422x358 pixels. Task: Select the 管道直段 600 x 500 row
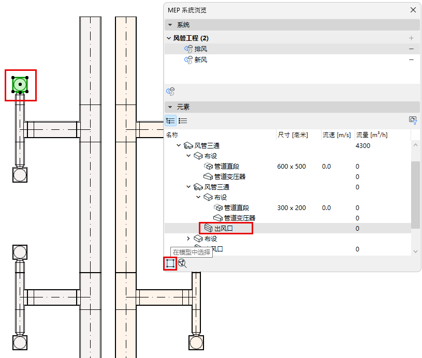(x=287, y=167)
